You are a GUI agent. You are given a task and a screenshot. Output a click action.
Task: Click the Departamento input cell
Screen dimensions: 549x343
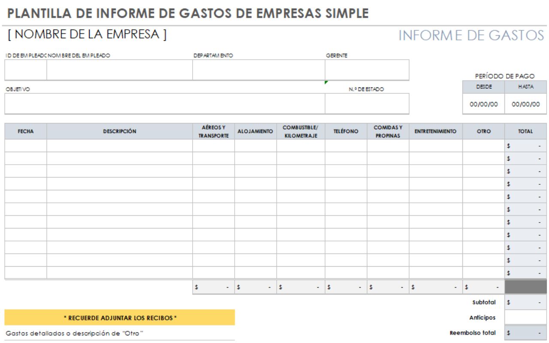(x=258, y=70)
